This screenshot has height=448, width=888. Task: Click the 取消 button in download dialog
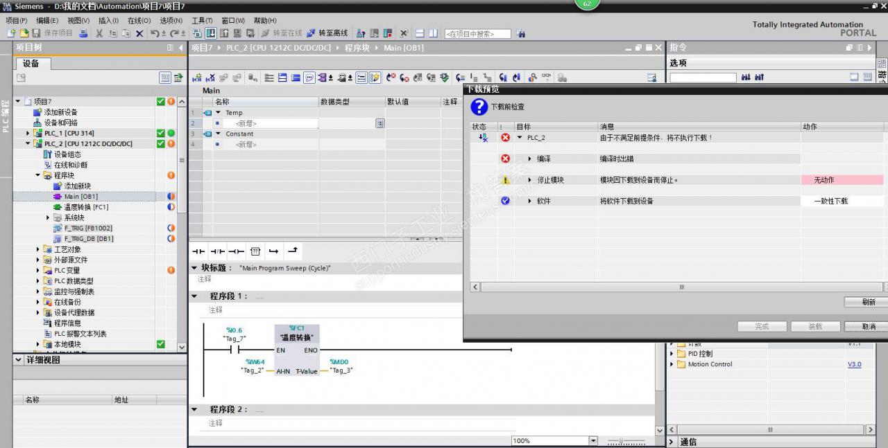click(x=868, y=326)
